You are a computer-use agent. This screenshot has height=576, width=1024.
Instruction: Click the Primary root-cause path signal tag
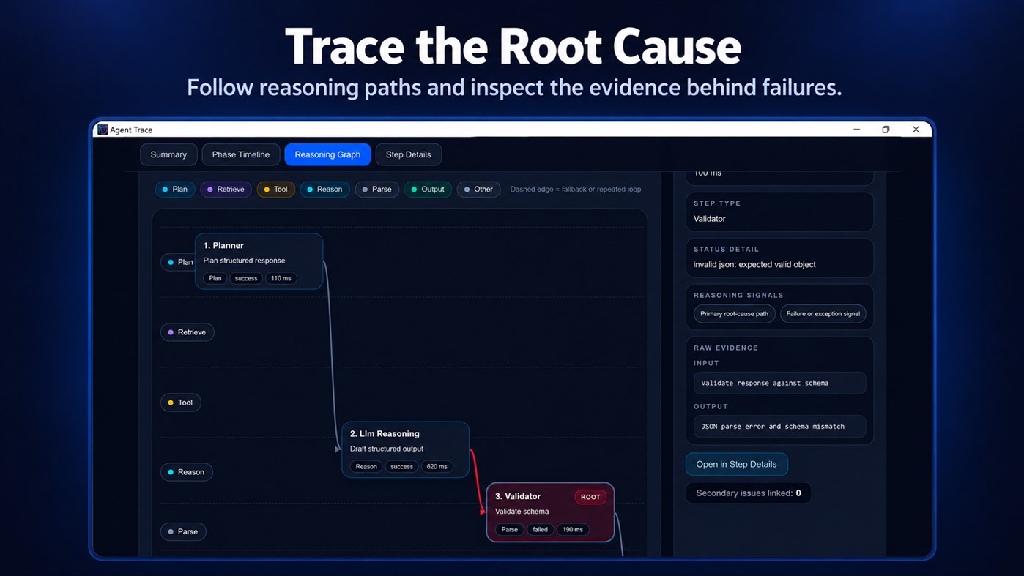(734, 314)
